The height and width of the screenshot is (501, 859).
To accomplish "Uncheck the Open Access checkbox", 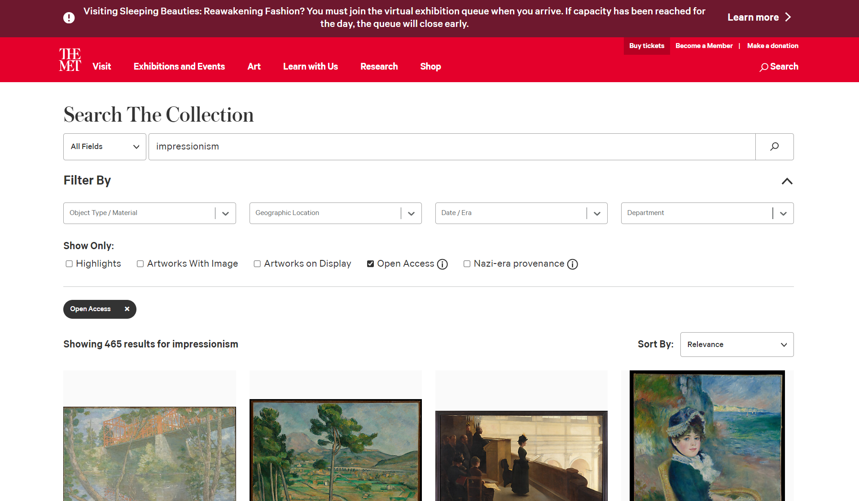I will pos(370,264).
